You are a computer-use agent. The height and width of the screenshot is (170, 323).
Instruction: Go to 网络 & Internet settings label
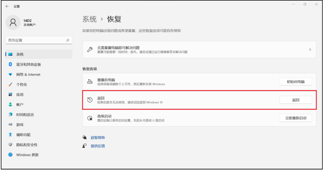[x=28, y=75]
